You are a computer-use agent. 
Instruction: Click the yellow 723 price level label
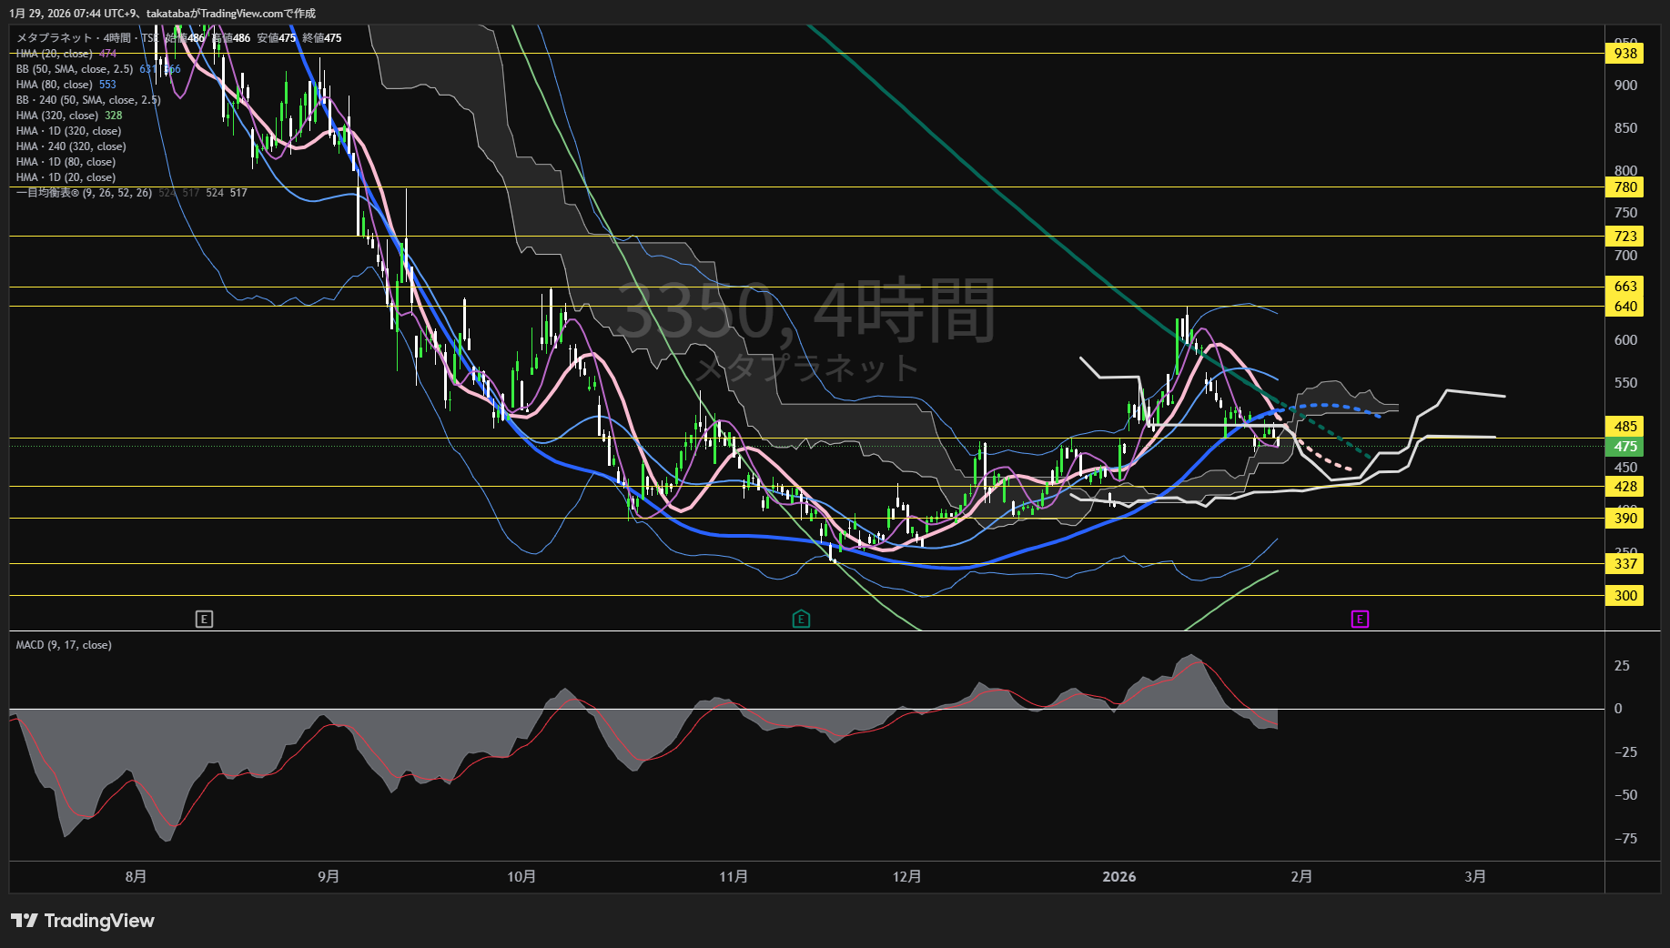click(1624, 237)
